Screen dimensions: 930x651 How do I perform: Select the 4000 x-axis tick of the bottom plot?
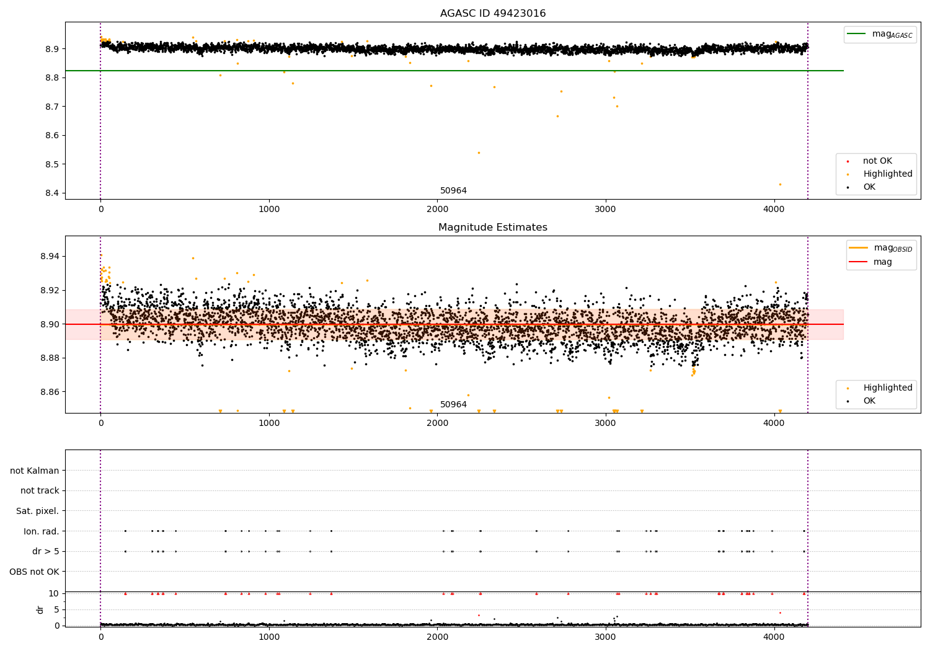click(774, 637)
